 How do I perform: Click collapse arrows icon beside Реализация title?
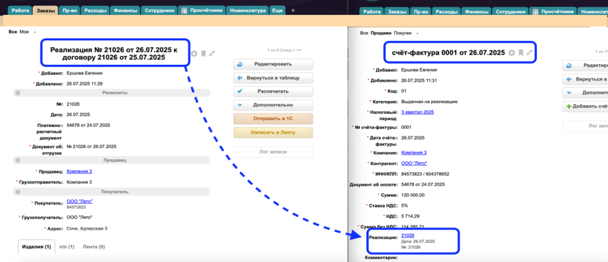(x=212, y=53)
